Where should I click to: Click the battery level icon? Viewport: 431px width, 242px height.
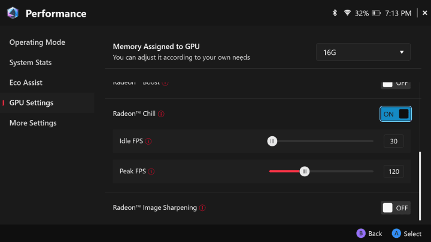[376, 13]
